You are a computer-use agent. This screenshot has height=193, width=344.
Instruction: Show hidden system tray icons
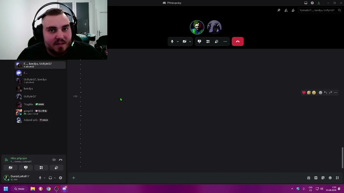click(x=292, y=189)
